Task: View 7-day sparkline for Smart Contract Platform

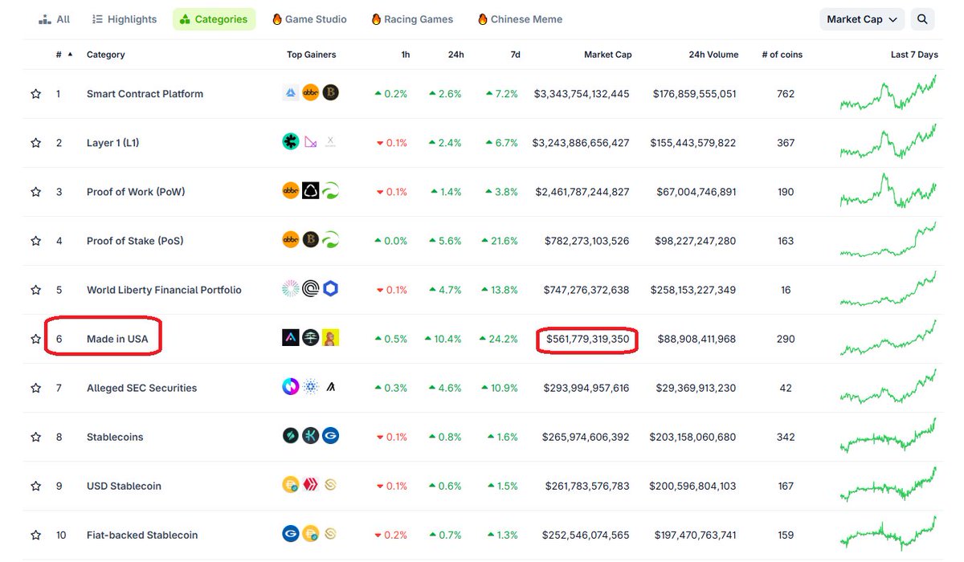Action: click(888, 93)
